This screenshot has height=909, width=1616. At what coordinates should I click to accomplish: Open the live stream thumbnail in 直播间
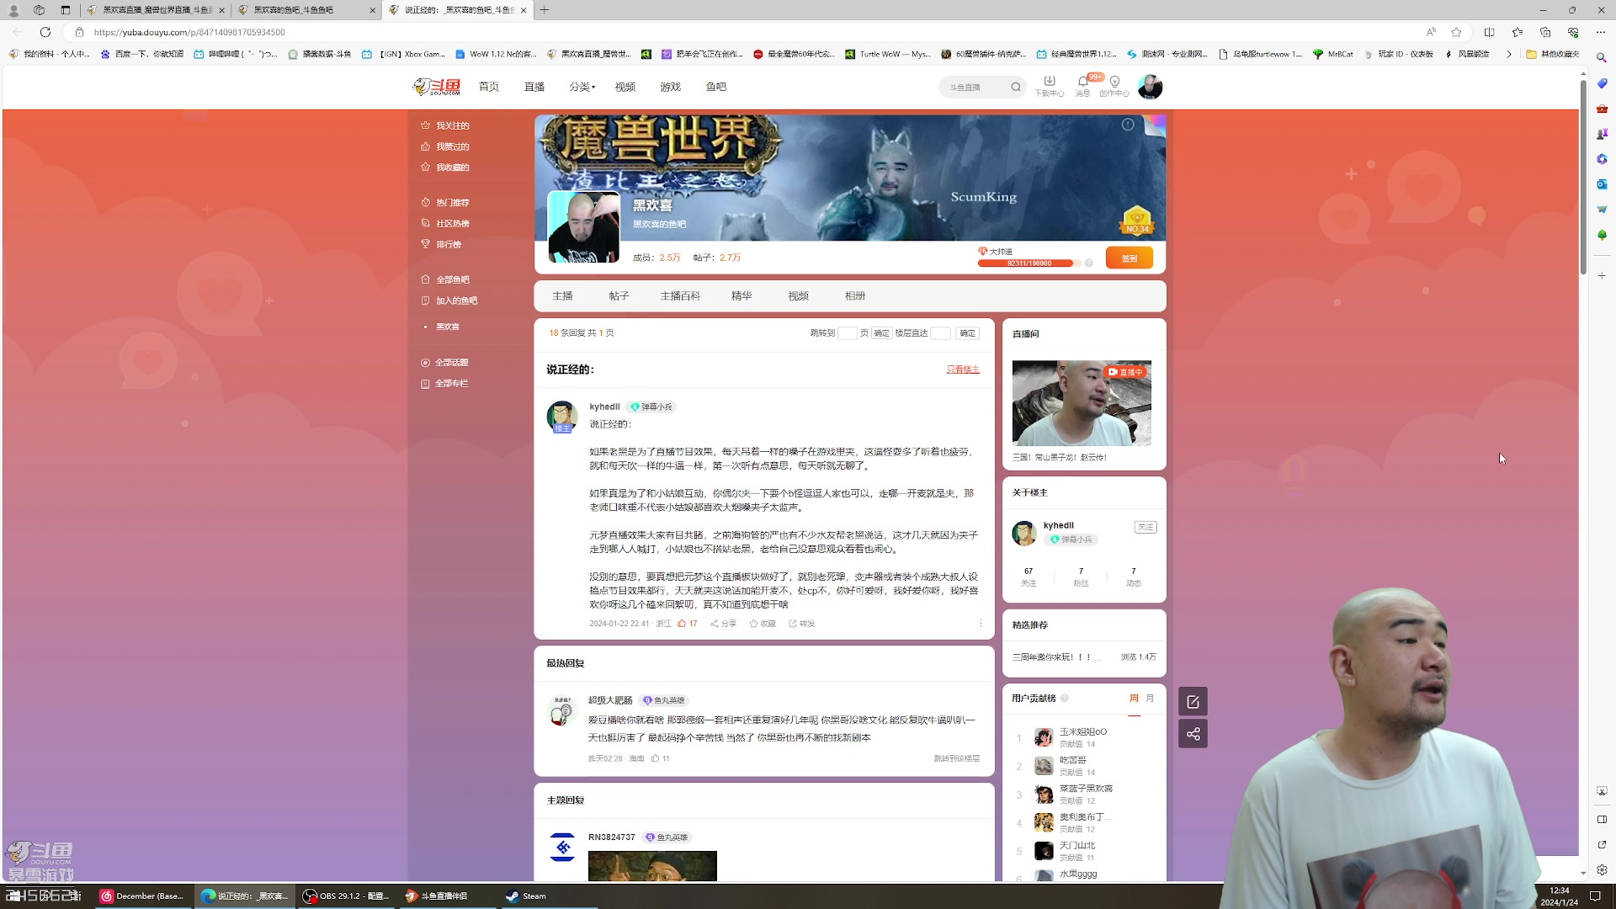click(1082, 403)
